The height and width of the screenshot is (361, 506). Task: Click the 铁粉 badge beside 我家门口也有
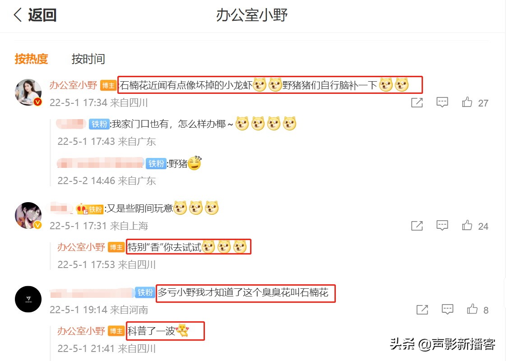(99, 124)
